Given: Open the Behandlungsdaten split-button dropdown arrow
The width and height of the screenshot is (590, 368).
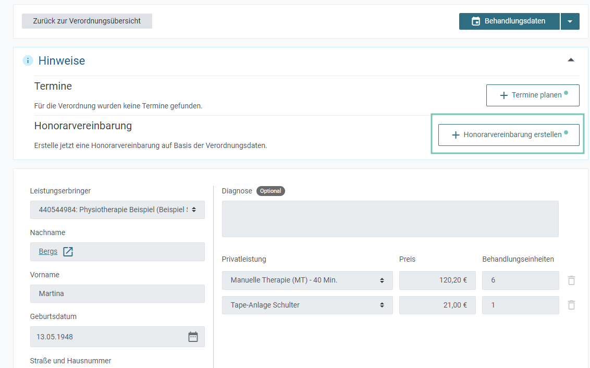Looking at the screenshot, I should pyautogui.click(x=570, y=21).
